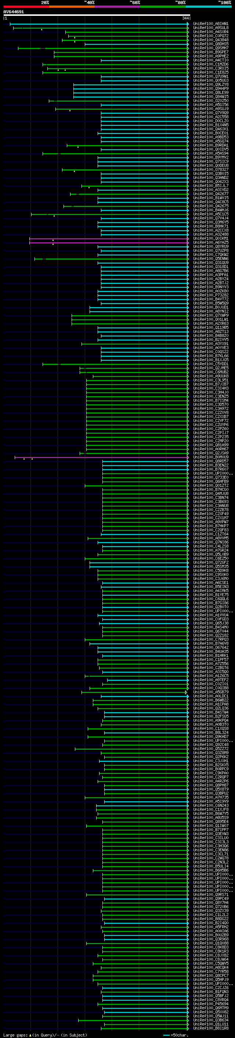Select label UniRef100_C1MZD6
Screen dimensions: 235x1038
point(210,64)
